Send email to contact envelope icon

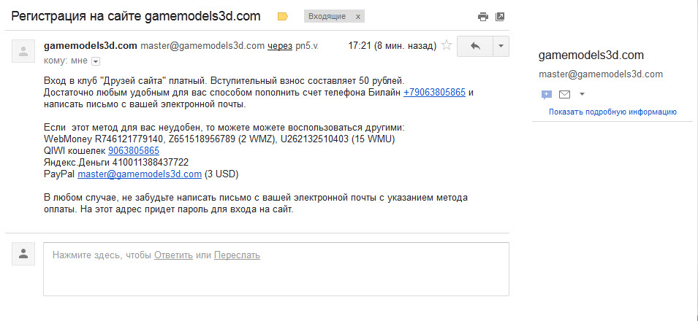[564, 94]
